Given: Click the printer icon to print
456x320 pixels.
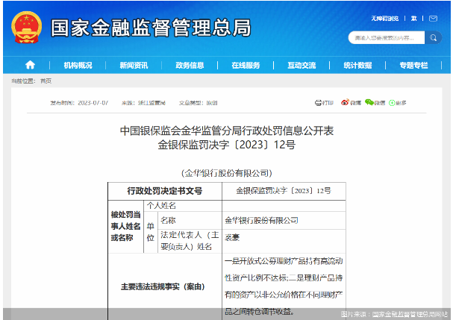Looking at the screenshot, I should click(318, 103).
